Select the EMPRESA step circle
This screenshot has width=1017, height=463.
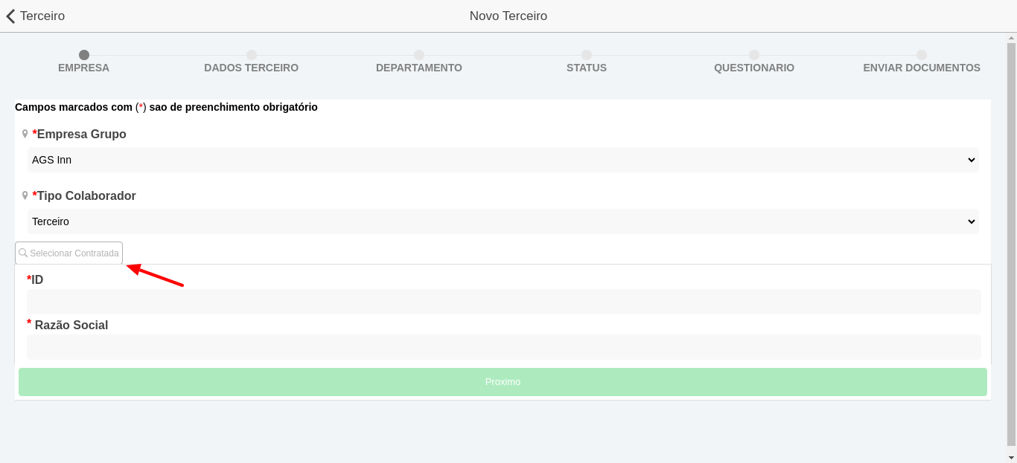[84, 55]
